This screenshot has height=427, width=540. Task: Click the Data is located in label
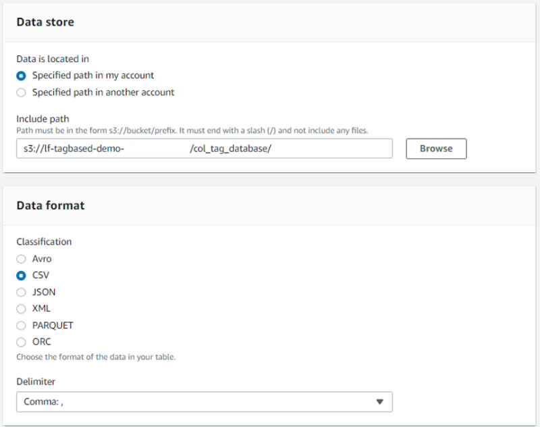(x=53, y=59)
